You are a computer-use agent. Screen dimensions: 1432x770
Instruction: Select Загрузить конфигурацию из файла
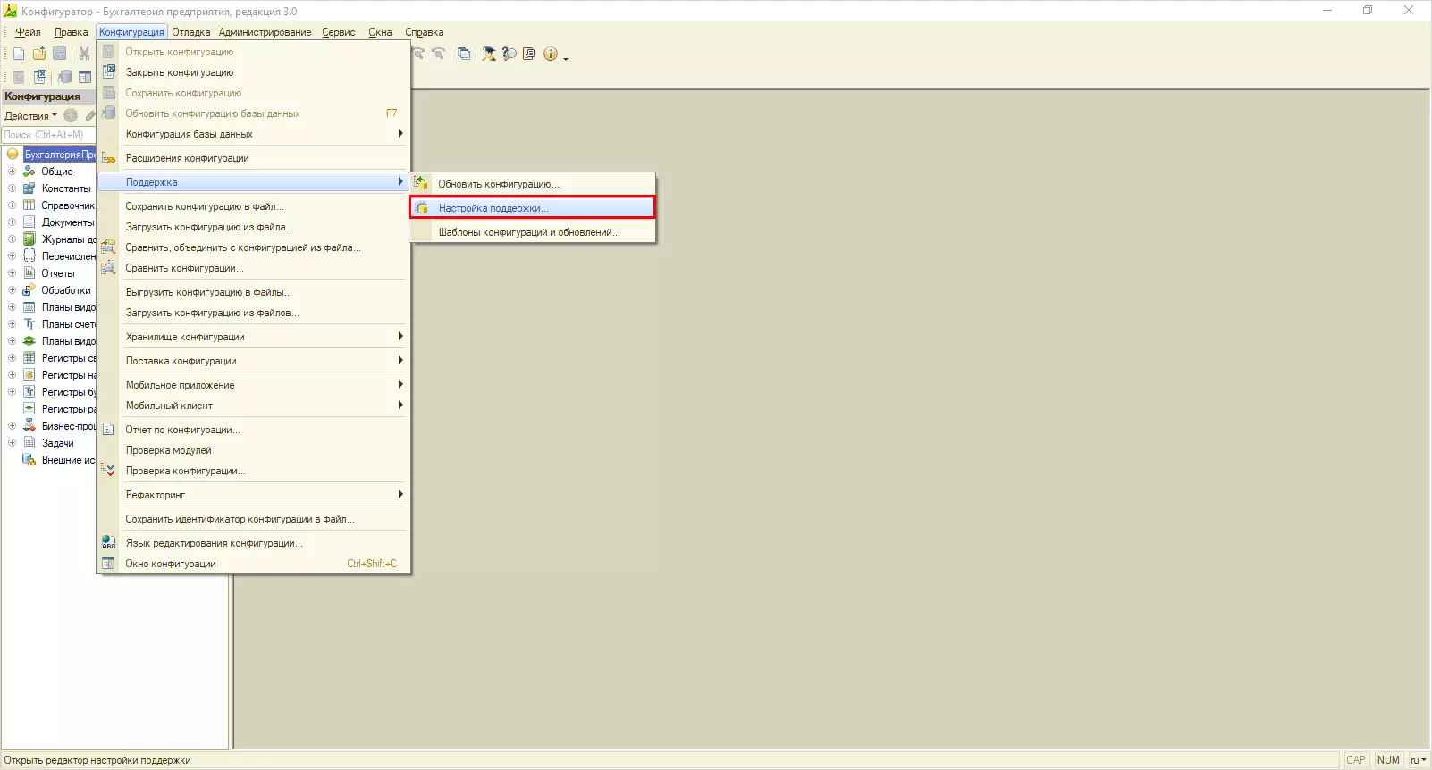pyautogui.click(x=254, y=227)
